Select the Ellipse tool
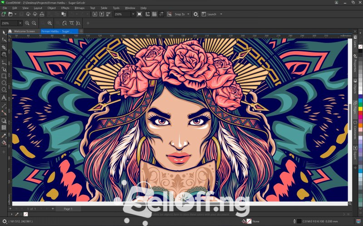The width and height of the screenshot is (363, 226). (x=4, y=83)
